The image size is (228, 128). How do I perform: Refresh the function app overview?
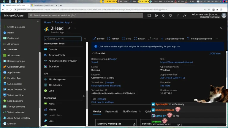click(x=113, y=39)
